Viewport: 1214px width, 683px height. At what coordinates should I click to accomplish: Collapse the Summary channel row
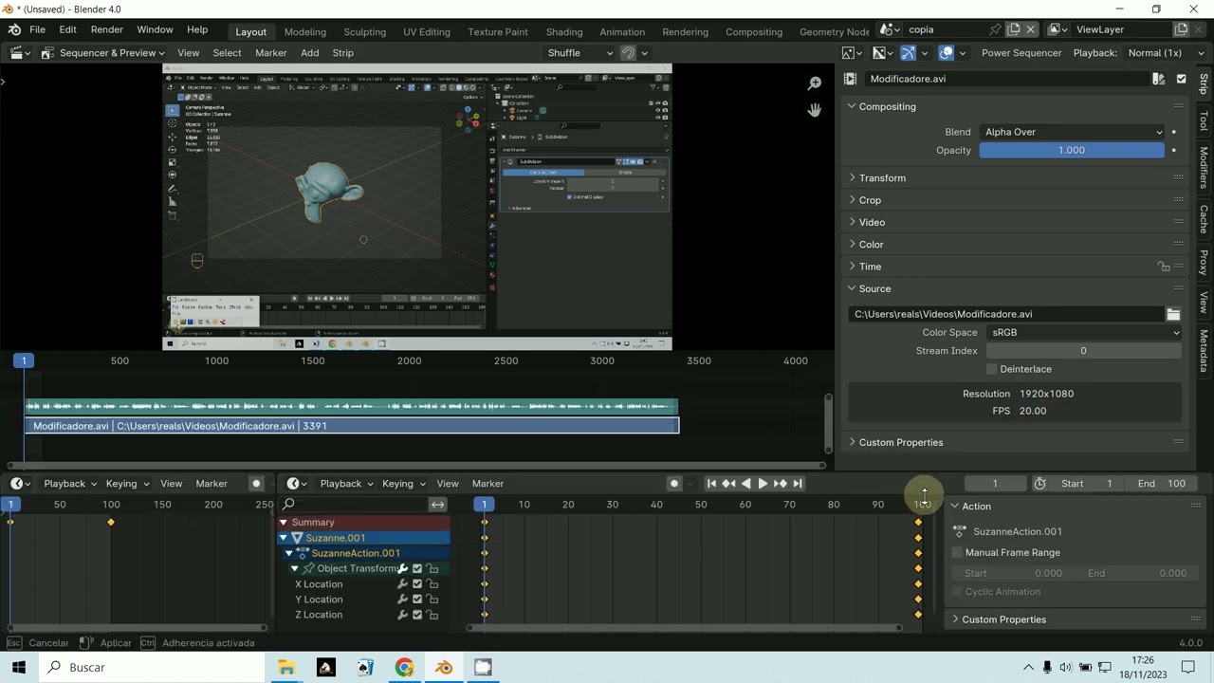tap(284, 523)
